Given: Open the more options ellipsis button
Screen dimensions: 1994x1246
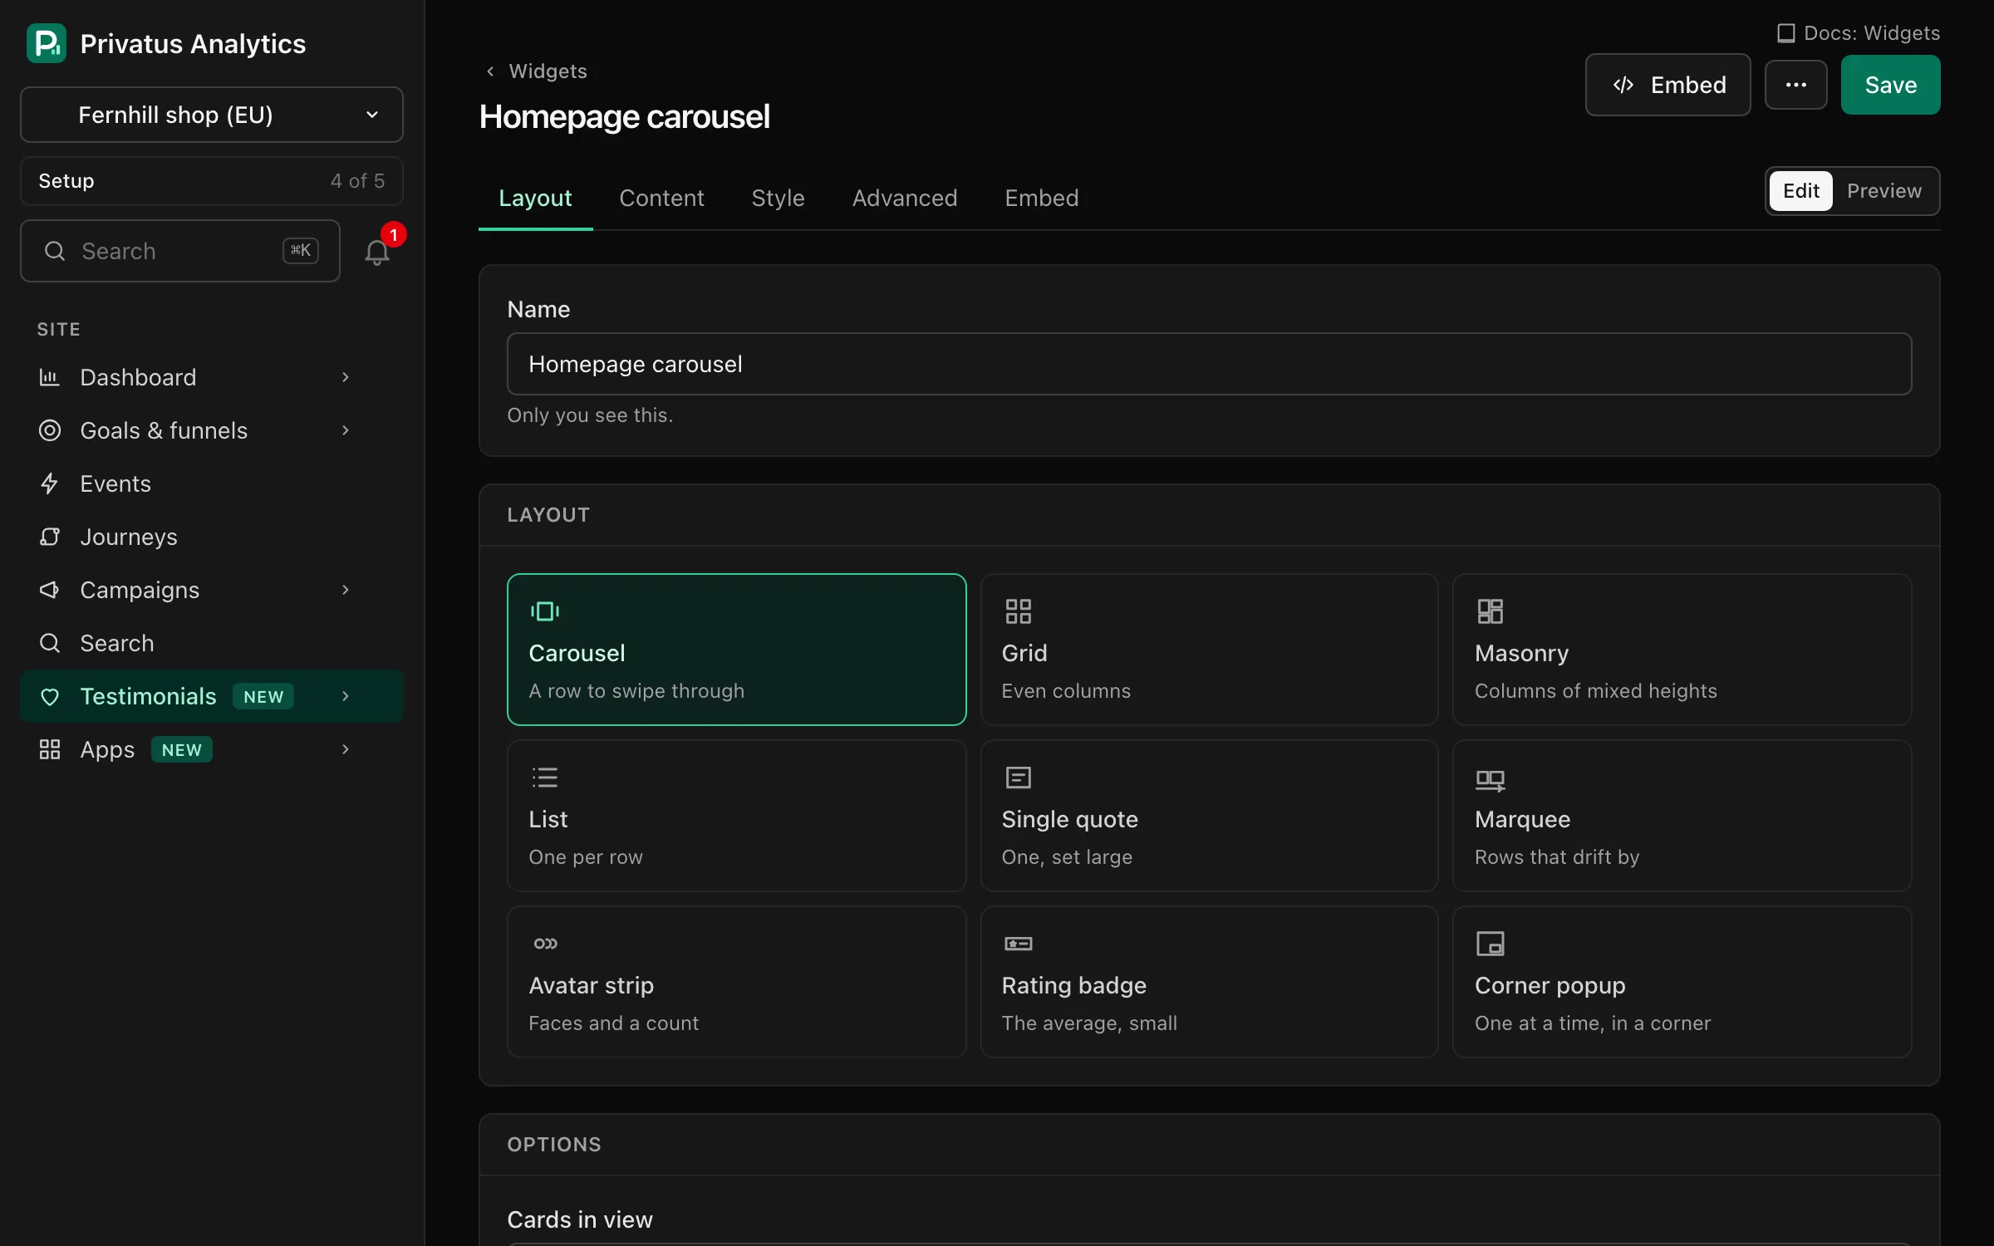Looking at the screenshot, I should (1795, 85).
